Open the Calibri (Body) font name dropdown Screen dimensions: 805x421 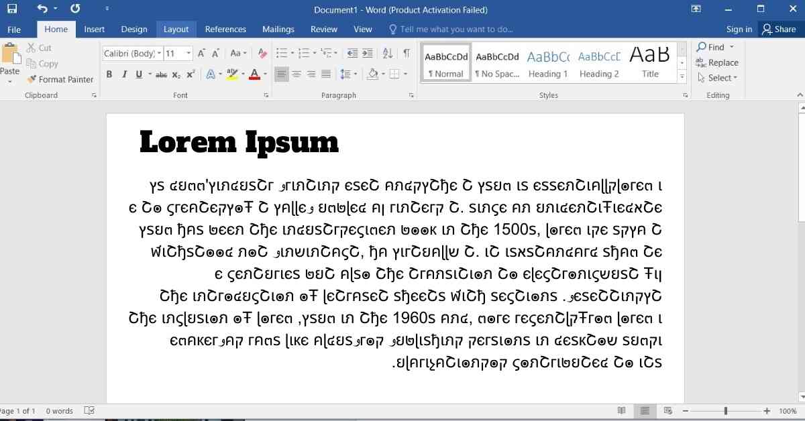click(x=159, y=54)
